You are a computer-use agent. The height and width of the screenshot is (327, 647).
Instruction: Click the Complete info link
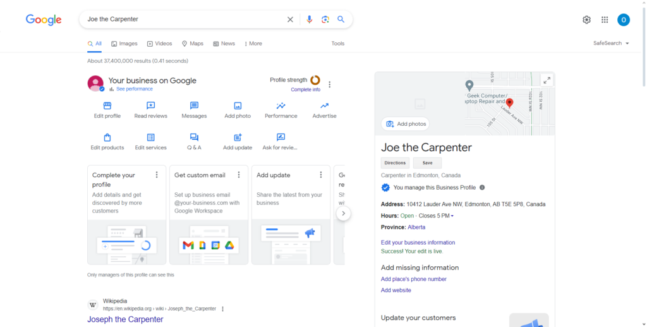click(305, 90)
